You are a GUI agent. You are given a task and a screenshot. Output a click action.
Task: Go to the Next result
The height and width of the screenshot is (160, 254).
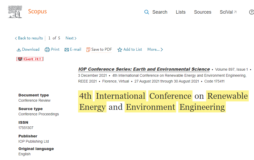click(71, 38)
